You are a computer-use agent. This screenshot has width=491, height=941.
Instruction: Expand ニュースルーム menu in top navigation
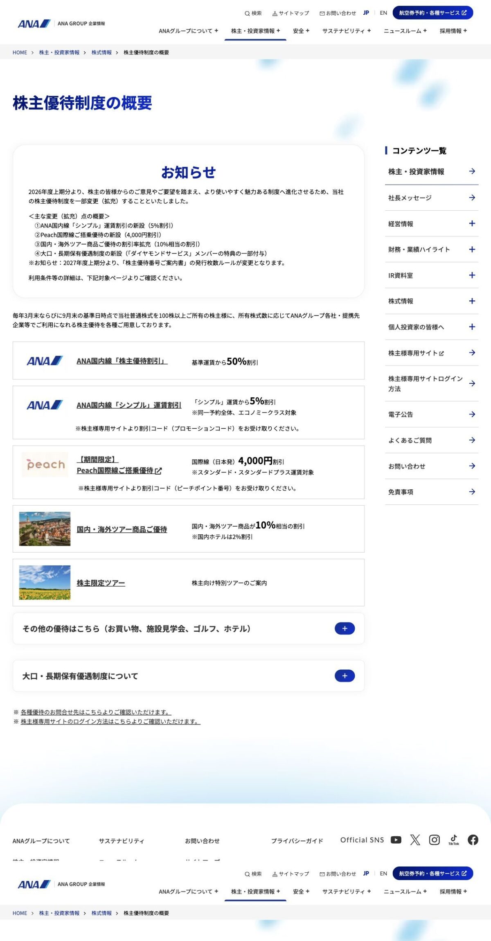[x=405, y=31]
